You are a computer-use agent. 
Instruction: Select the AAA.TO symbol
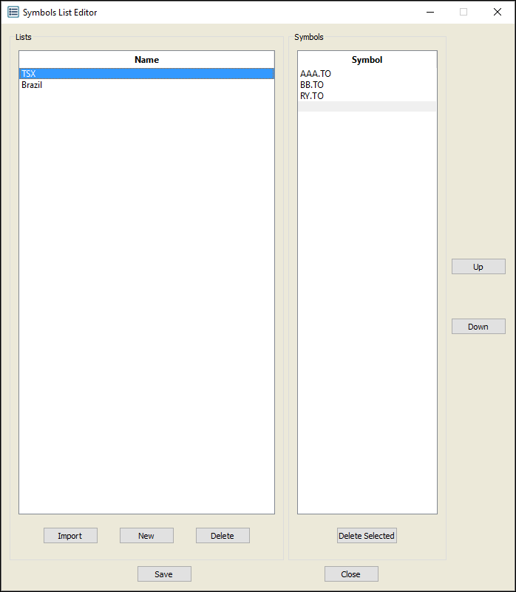316,74
